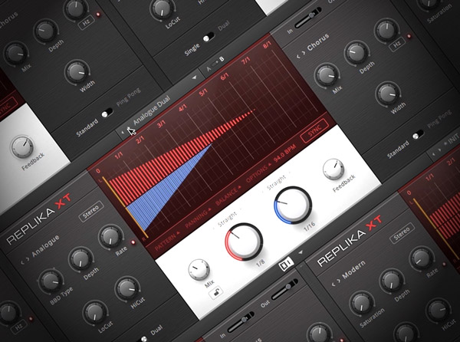Open the BALANCE menu
This screenshot has width=460, height=342.
tap(228, 196)
